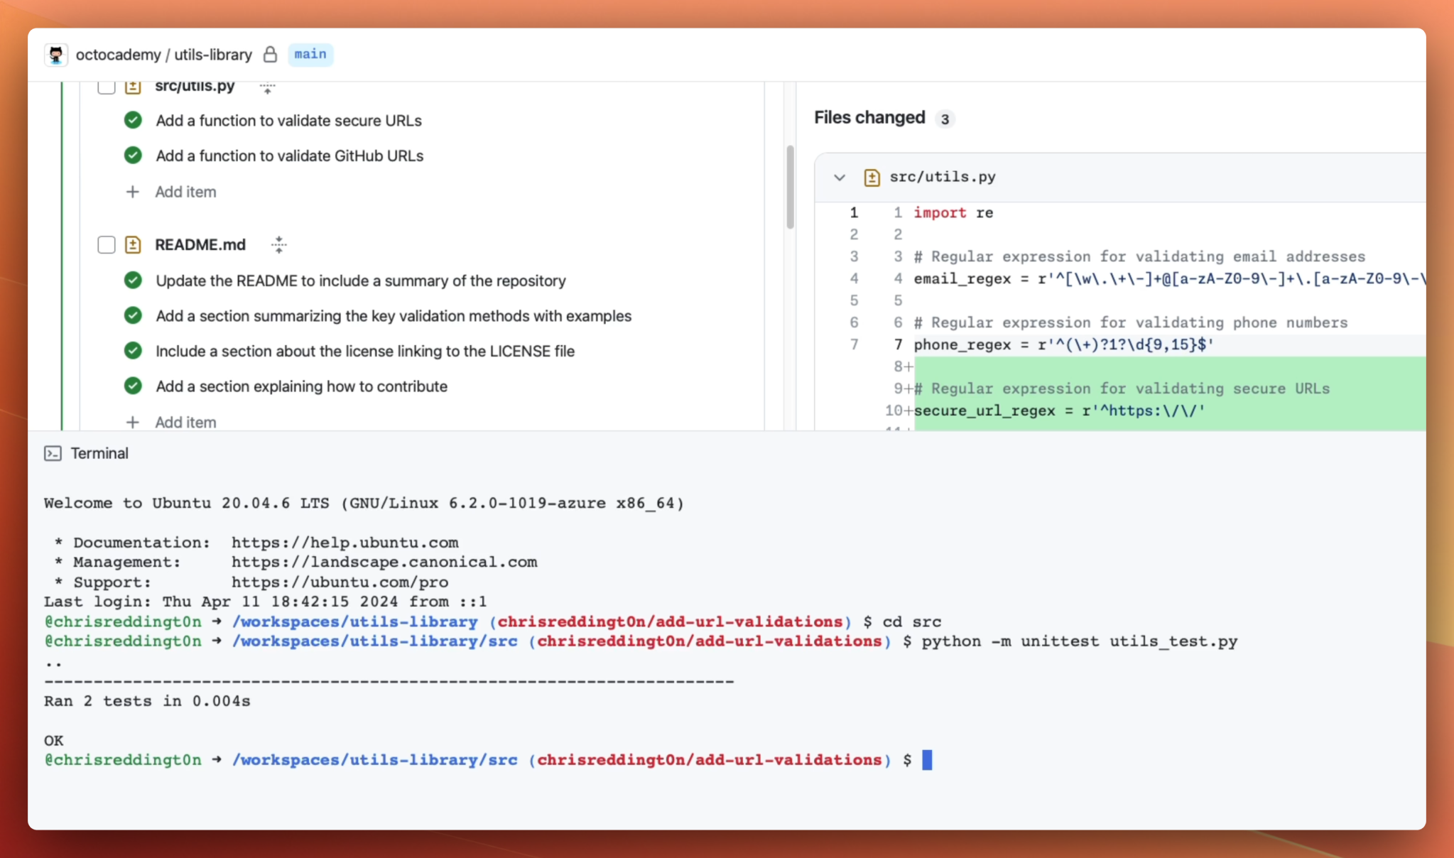
Task: Click the 'cd src' command text
Action: click(911, 621)
